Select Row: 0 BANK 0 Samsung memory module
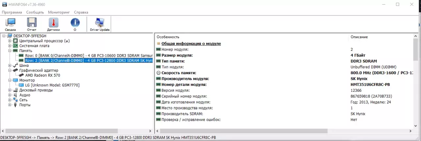The width and height of the screenshot is (421, 141). click(x=89, y=55)
